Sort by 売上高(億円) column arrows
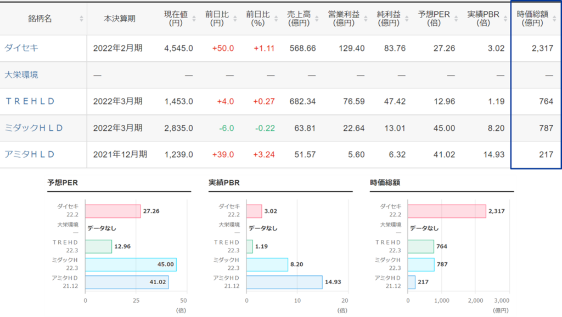This screenshot has height=317, width=562. [x=317, y=19]
